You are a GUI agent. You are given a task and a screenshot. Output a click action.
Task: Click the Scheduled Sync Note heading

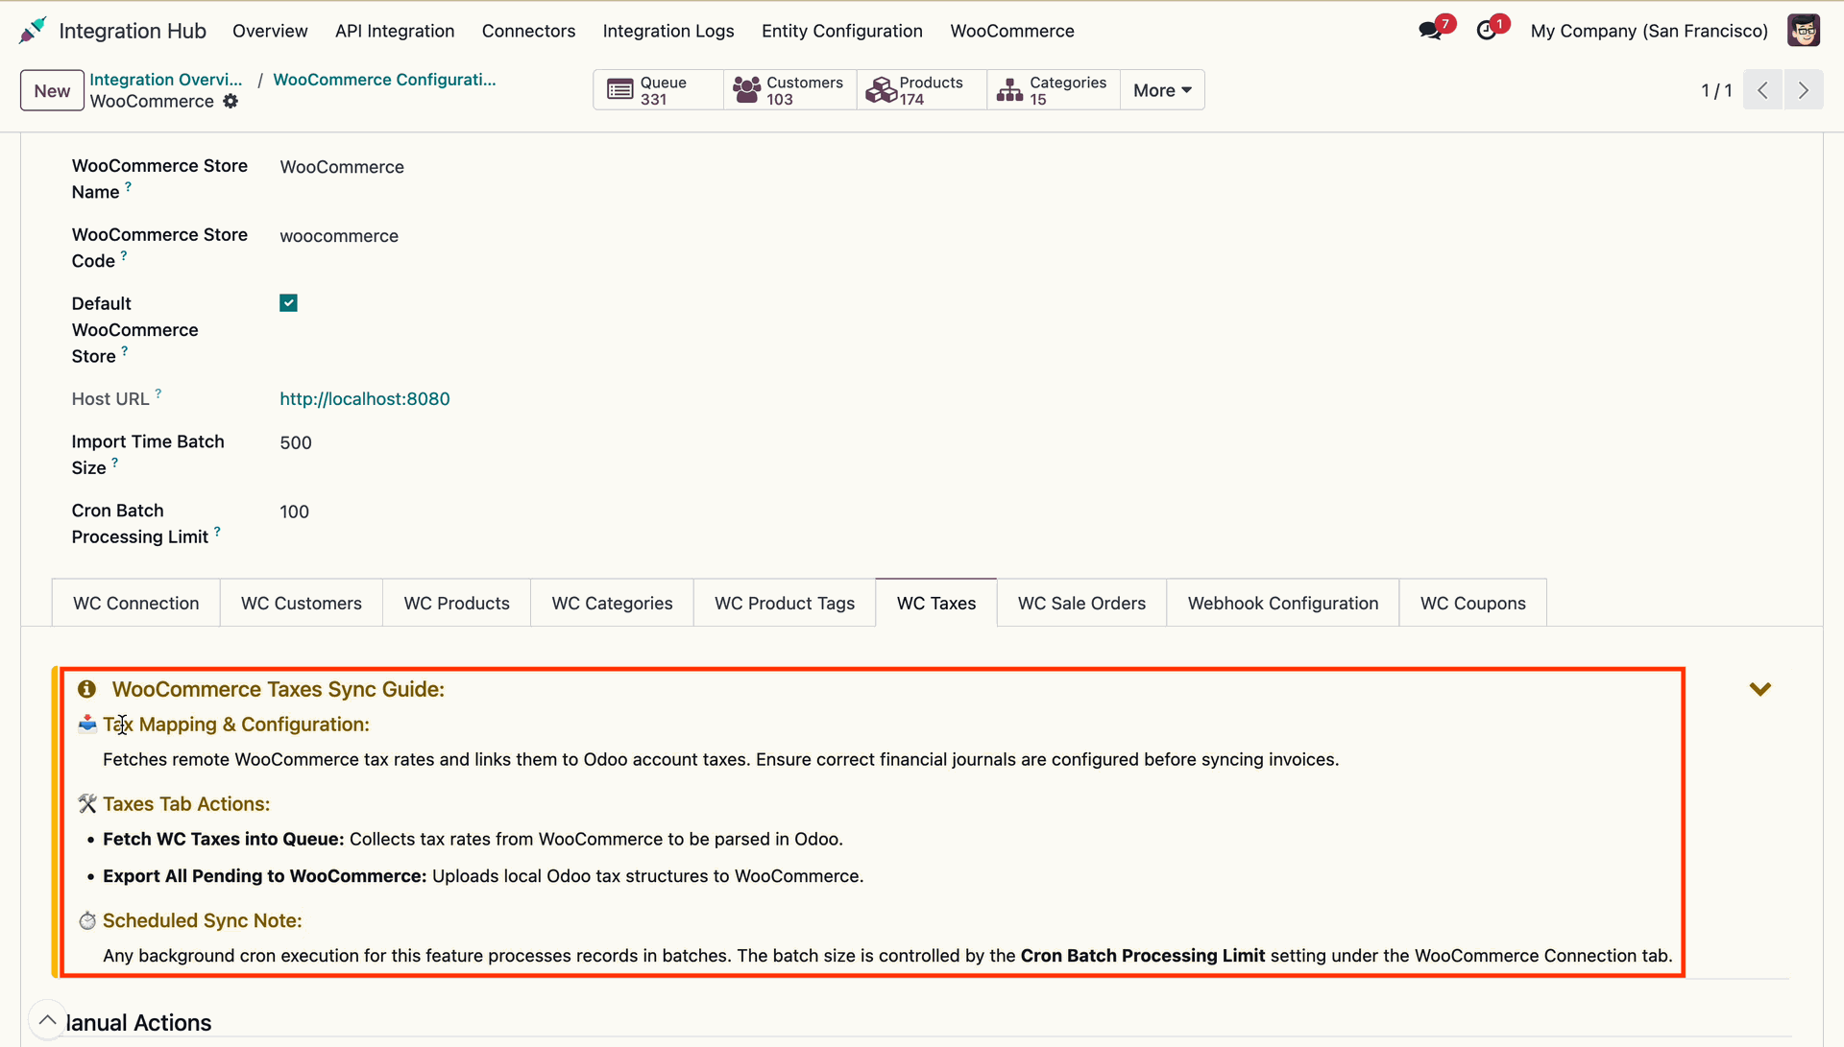coord(203,920)
